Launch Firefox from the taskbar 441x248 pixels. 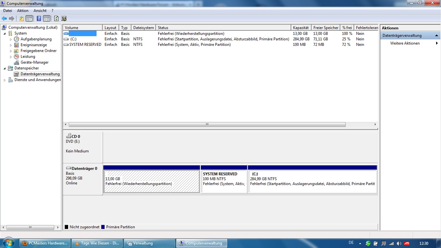click(x=45, y=243)
